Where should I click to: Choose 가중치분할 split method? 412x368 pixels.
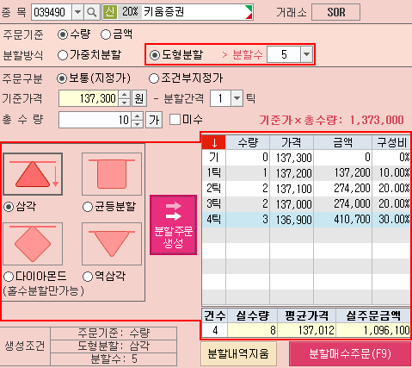coord(89,55)
